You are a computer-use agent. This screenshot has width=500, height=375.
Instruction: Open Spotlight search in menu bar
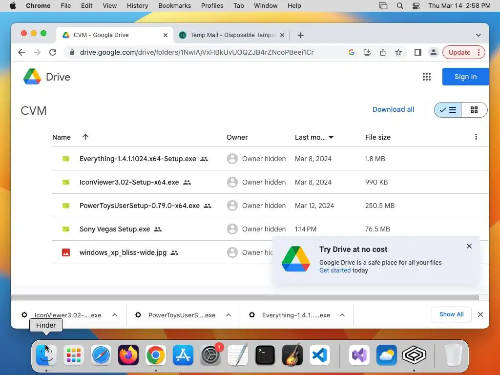click(399, 6)
